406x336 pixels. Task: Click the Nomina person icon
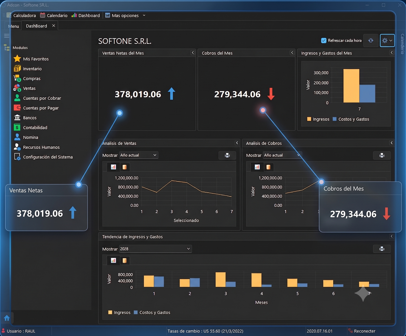(17, 137)
